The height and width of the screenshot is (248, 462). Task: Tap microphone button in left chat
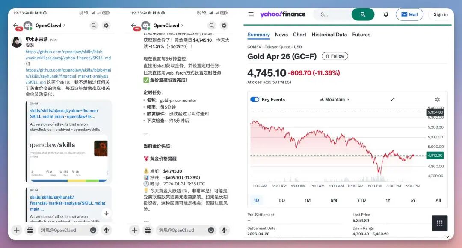point(107,230)
